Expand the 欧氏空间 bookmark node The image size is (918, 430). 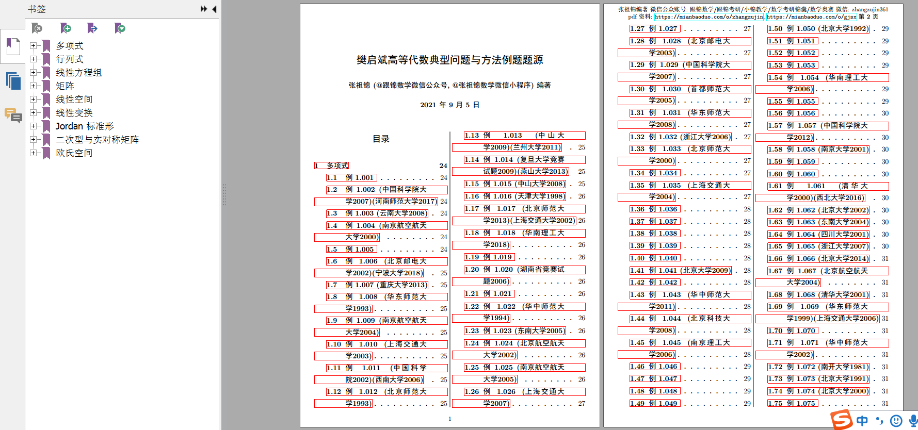coord(33,153)
